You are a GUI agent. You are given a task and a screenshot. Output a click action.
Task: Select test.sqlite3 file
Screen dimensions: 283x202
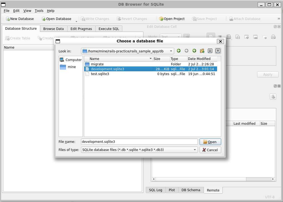click(150, 74)
